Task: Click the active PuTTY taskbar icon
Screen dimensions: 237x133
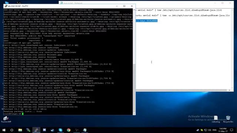Action: tap(36, 130)
